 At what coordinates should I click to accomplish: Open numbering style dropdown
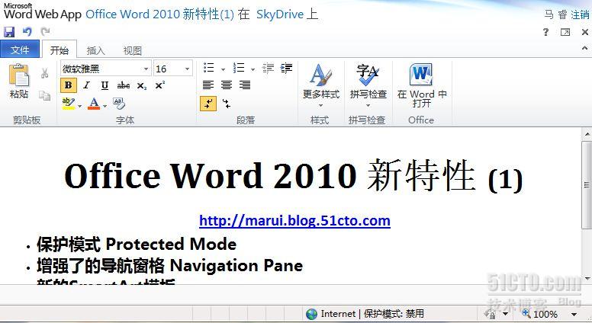(x=253, y=69)
